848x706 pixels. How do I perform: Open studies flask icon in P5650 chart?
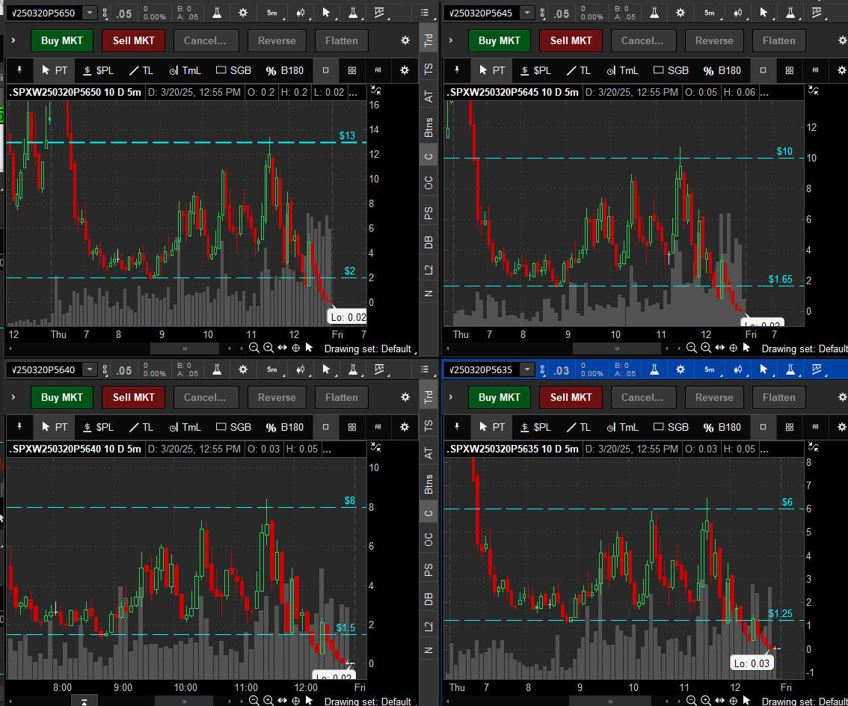pyautogui.click(x=217, y=13)
